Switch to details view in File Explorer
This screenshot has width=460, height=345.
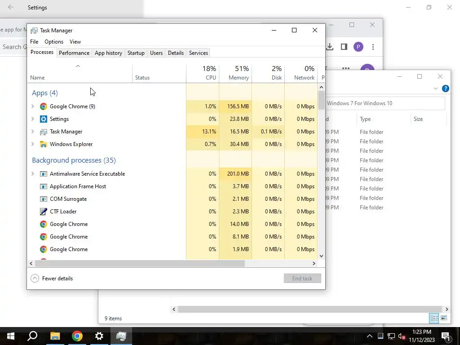434,318
